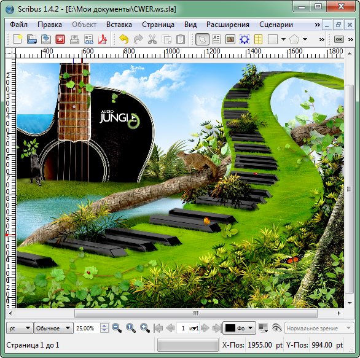Insert text frame tool
The image size is (360, 358).
coord(216,39)
